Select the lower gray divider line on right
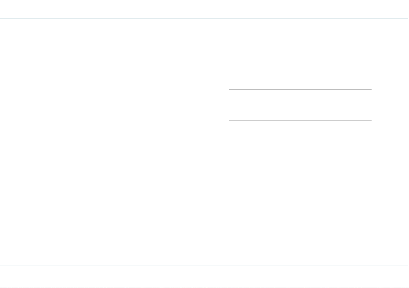 300,120
